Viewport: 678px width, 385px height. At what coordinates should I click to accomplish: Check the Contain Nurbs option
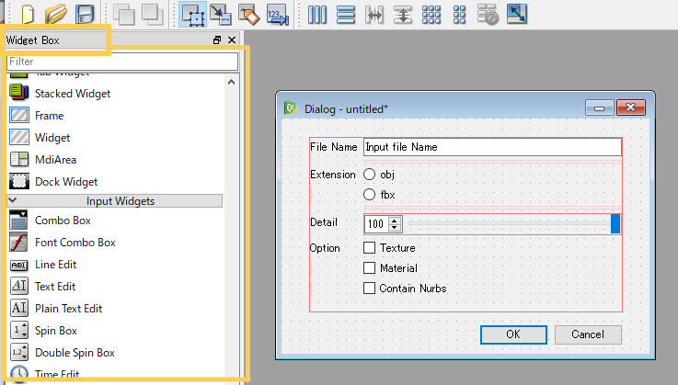coord(369,289)
